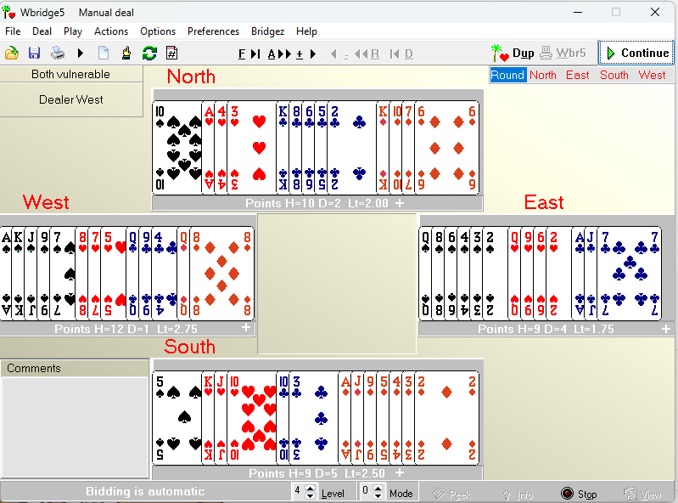Click the Dup palm tree button
Image resolution: width=678 pixels, height=503 pixels.
(513, 53)
